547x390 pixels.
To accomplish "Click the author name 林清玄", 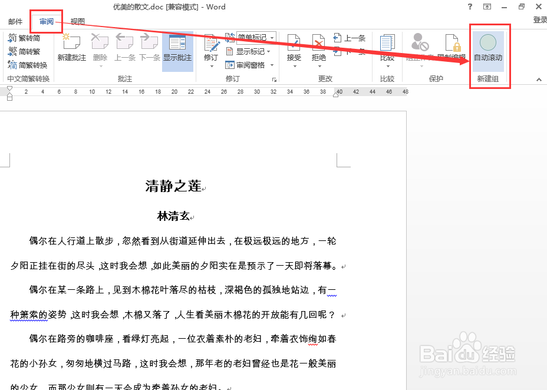I will tap(173, 216).
